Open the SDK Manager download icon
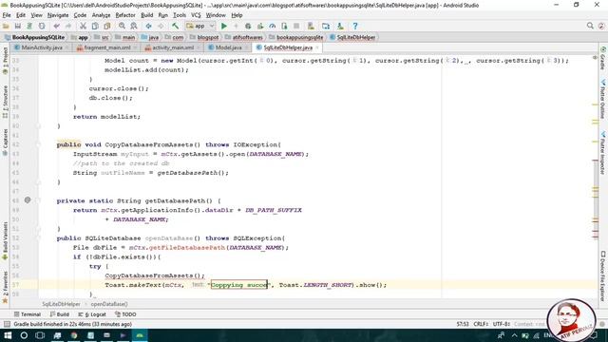Screen dimensions: 608x342 coord(340,26)
